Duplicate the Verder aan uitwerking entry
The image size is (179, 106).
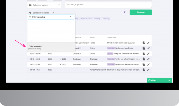(x=144, y=59)
